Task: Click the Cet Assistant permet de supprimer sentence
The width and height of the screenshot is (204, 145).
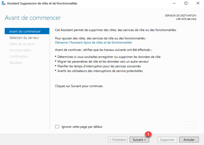Action: tap(116, 30)
